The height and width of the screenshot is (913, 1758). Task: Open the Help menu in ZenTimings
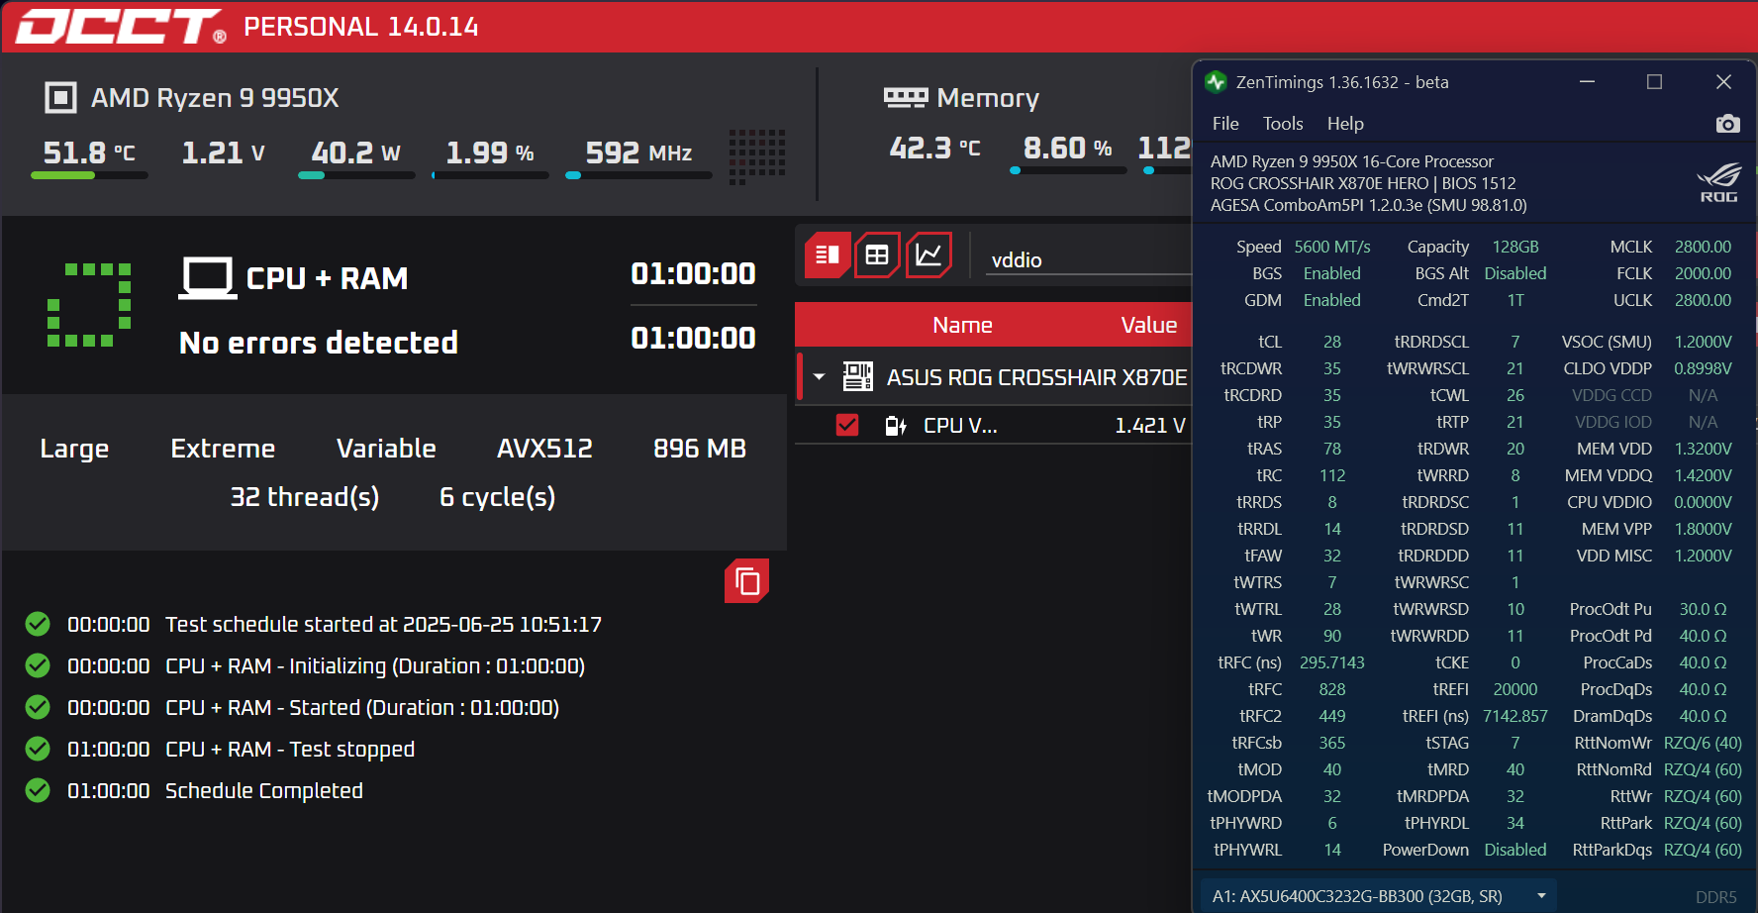coord(1345,124)
